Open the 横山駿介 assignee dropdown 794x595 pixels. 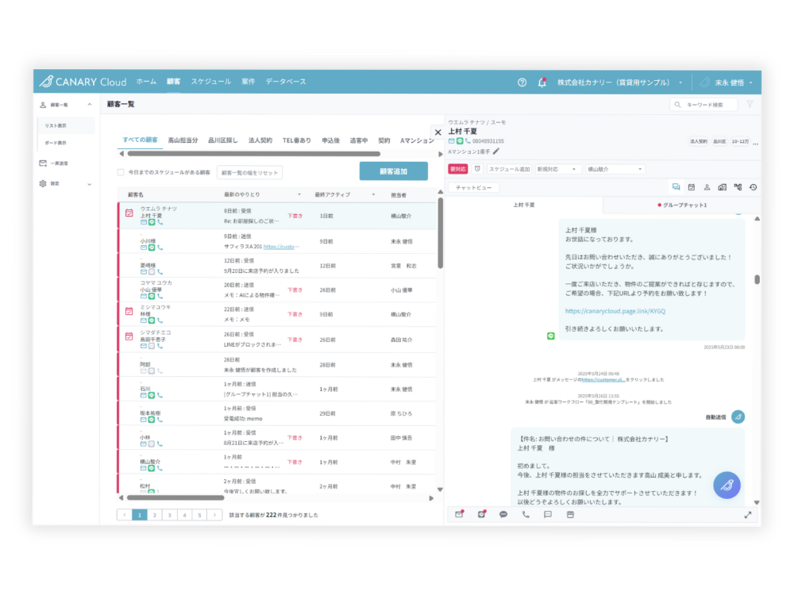615,169
